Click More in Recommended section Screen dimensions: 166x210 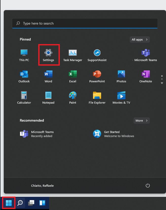141,121
